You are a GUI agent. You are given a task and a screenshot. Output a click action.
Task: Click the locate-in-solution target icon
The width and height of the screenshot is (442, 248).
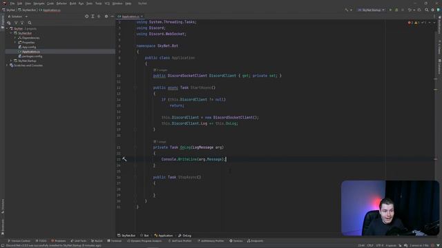[86, 17]
